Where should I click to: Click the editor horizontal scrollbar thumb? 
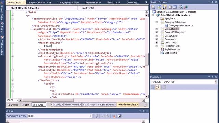(48, 100)
